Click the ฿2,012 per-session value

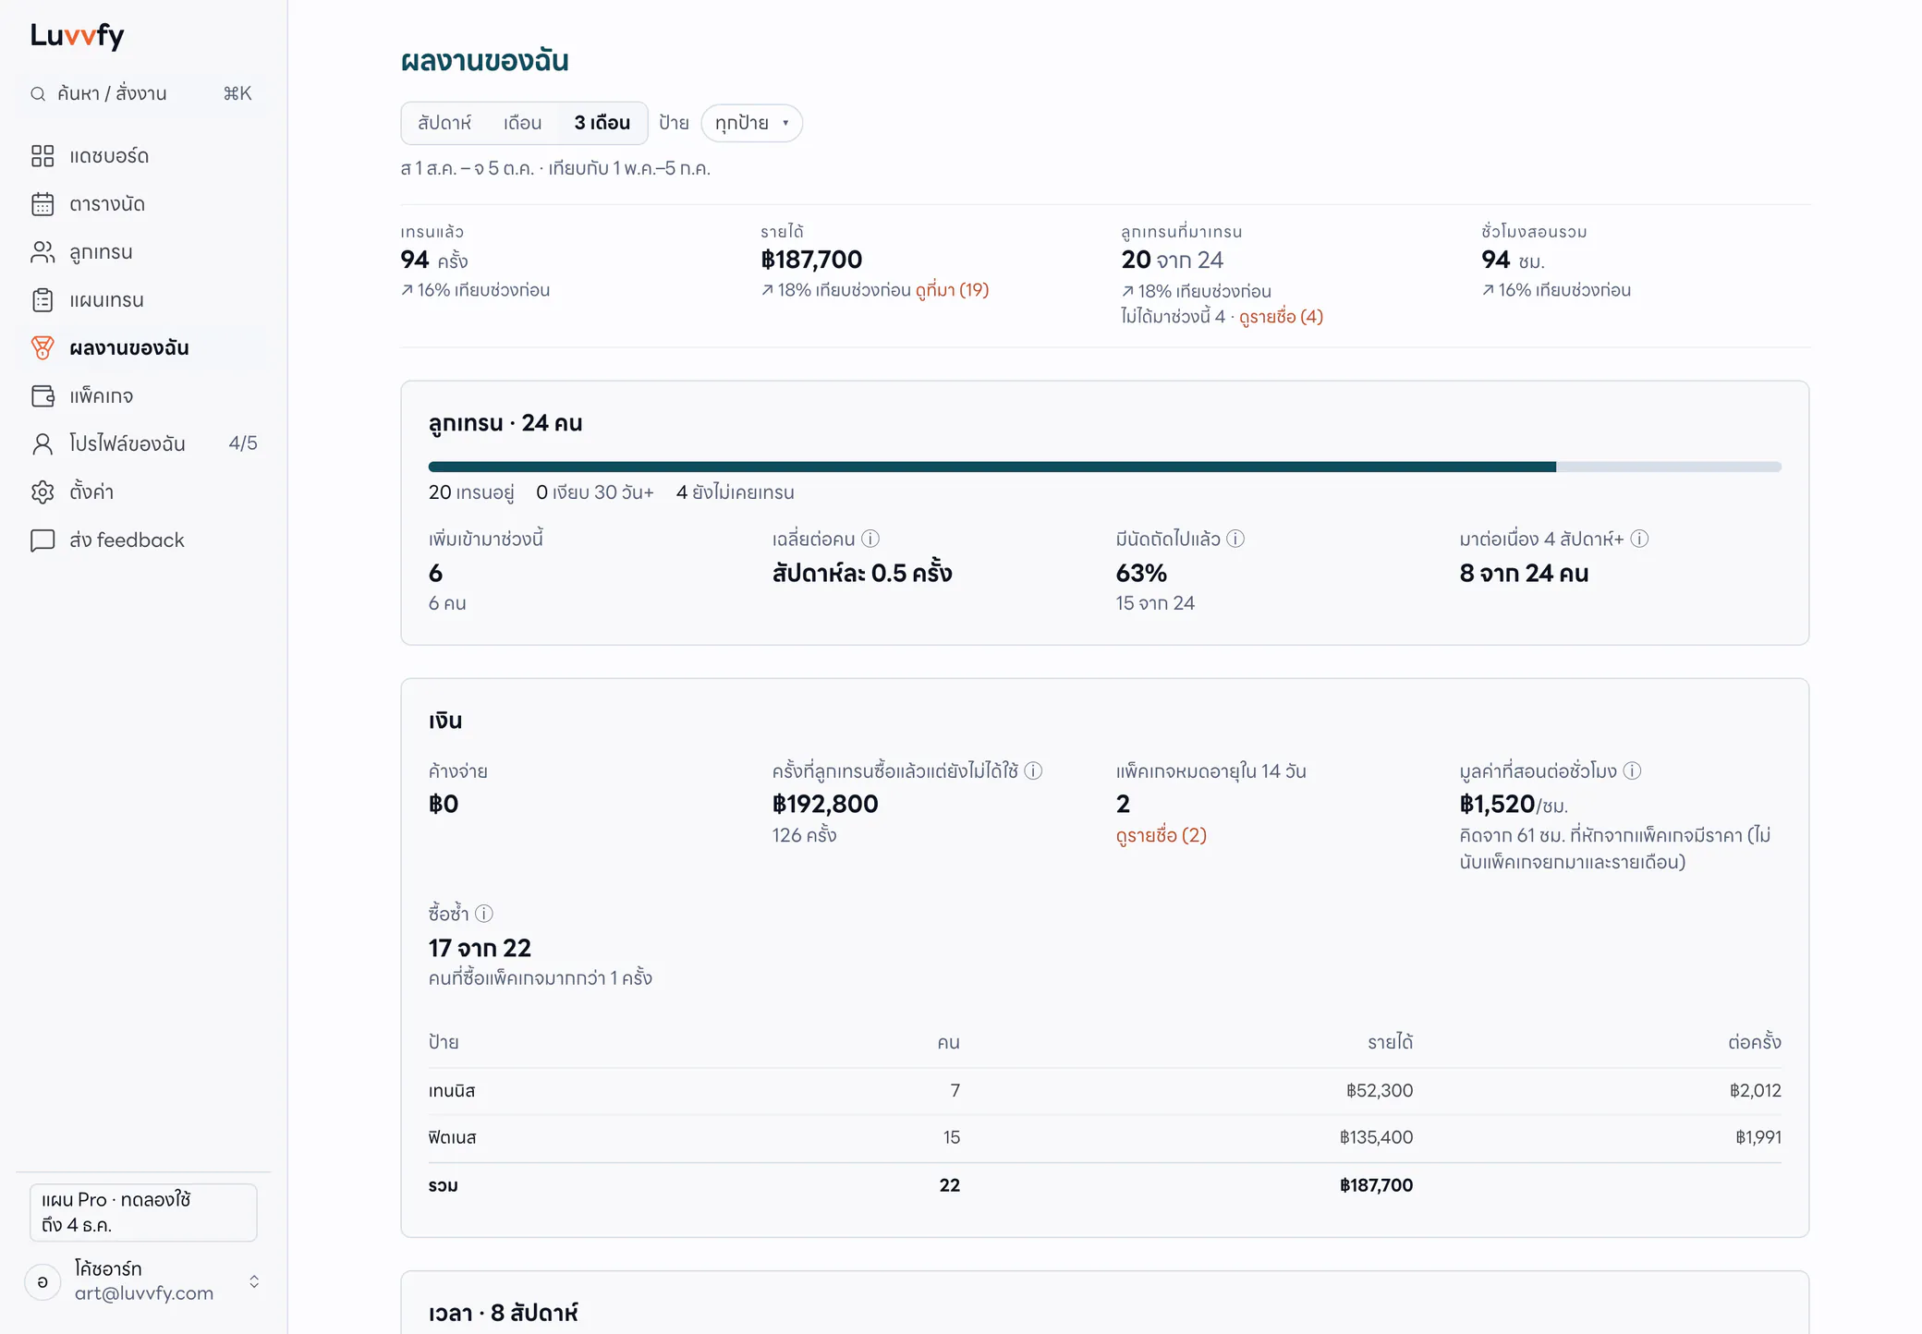[1755, 1090]
